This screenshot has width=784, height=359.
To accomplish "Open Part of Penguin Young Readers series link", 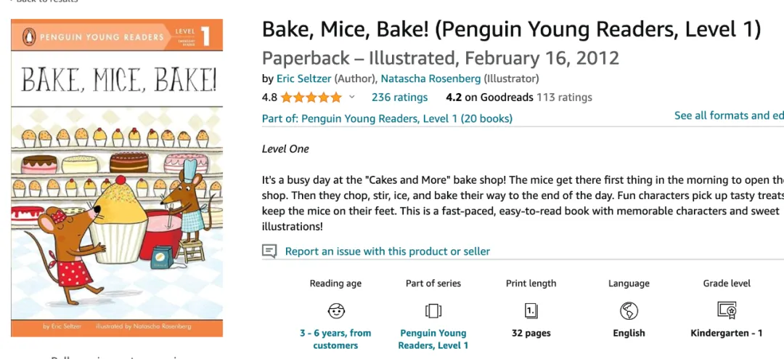I will tap(387, 118).
